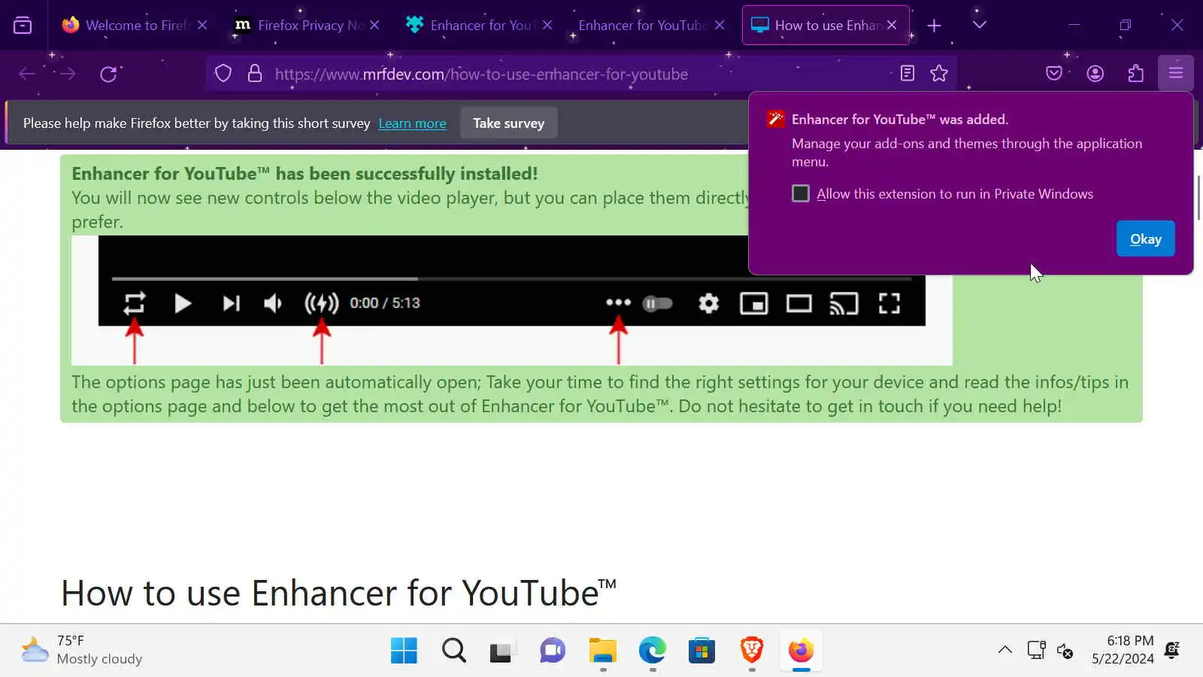Click the fullscreen icon in player

coord(889,303)
